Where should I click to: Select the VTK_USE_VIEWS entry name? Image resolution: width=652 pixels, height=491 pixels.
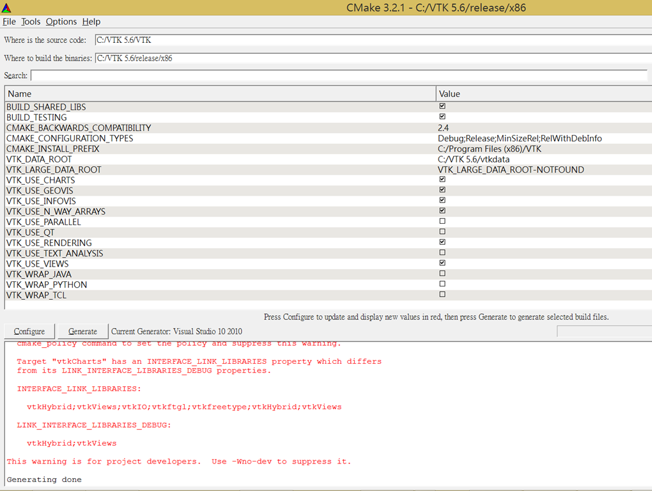38,264
